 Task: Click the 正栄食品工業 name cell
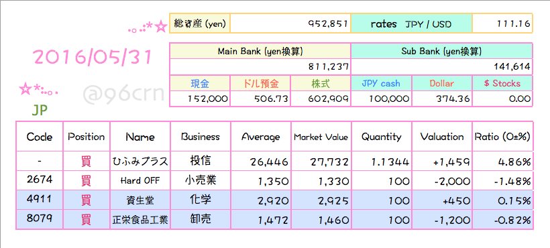[140, 220]
